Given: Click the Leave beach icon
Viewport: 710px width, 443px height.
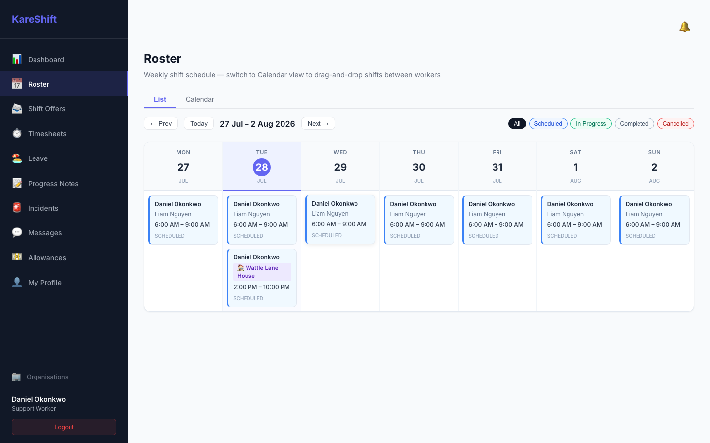Looking at the screenshot, I should [x=17, y=158].
